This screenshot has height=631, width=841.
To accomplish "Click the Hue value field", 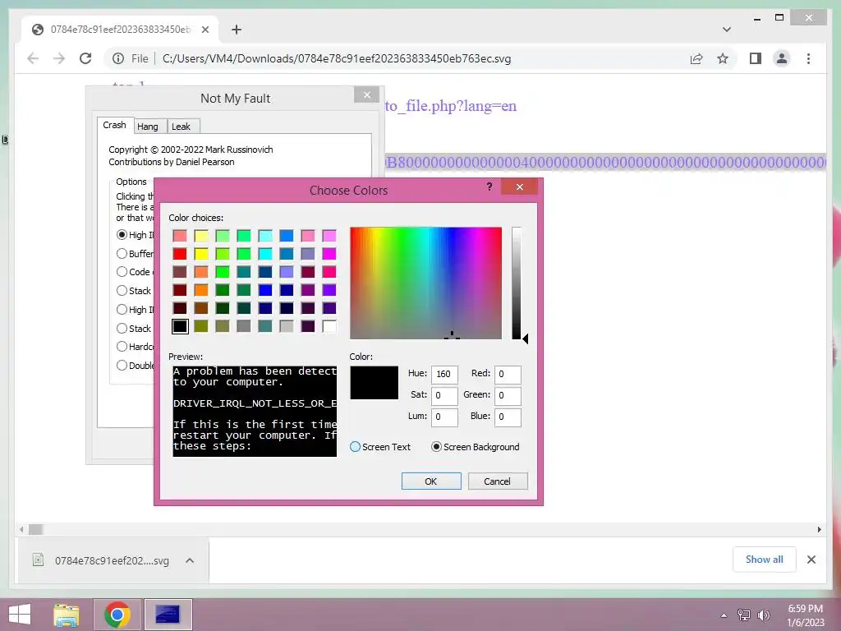I will coord(444,374).
